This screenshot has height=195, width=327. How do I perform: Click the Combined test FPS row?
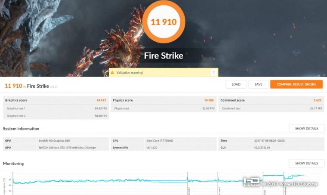coord(271,108)
